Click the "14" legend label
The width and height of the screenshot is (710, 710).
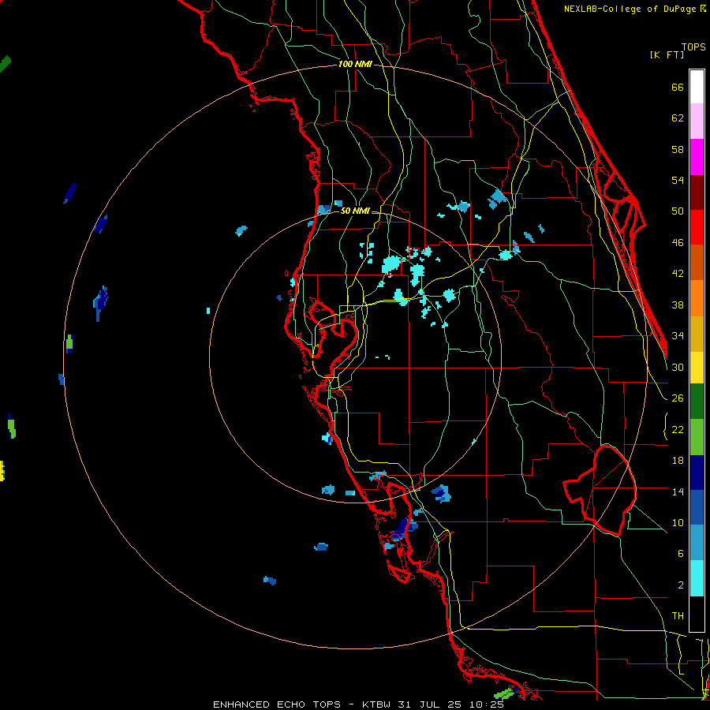pyautogui.click(x=678, y=491)
